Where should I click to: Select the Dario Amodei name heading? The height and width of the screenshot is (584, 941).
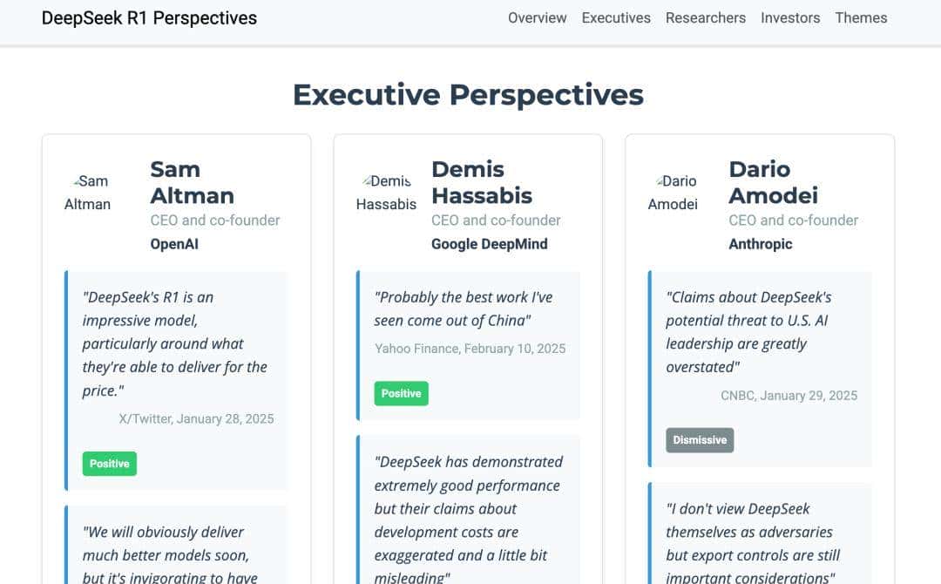pyautogui.click(x=773, y=182)
